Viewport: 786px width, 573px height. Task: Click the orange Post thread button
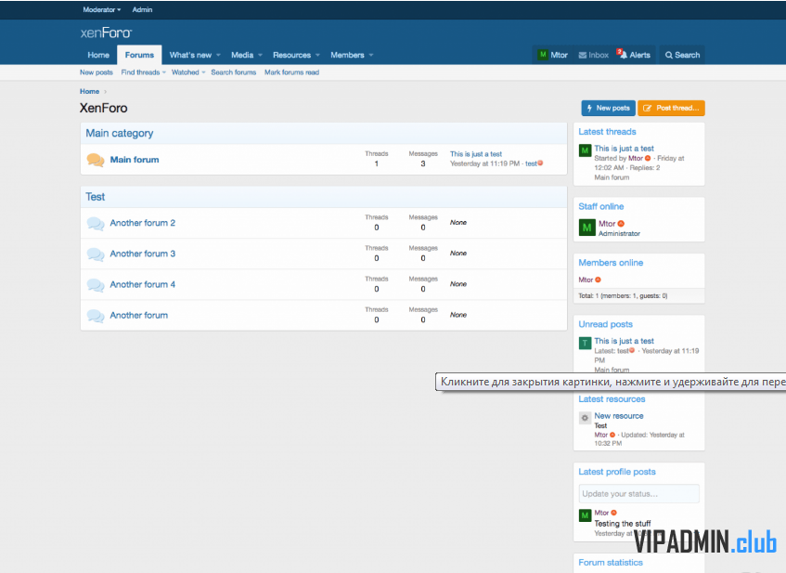[671, 108]
